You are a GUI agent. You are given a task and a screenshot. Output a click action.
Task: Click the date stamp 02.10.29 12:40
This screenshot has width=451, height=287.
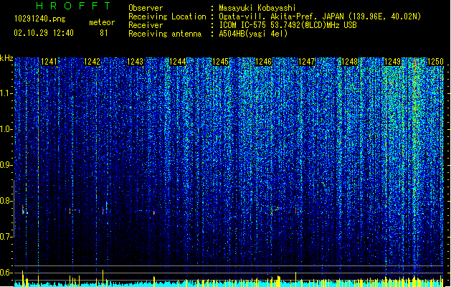44,33
